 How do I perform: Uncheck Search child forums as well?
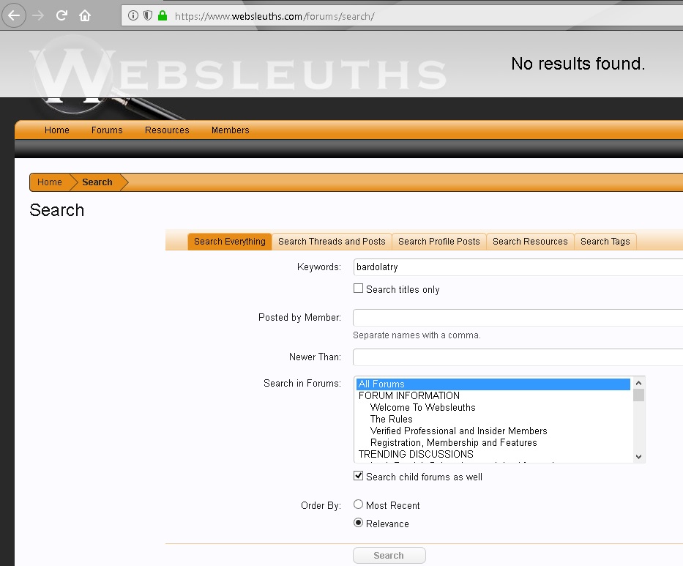click(359, 476)
